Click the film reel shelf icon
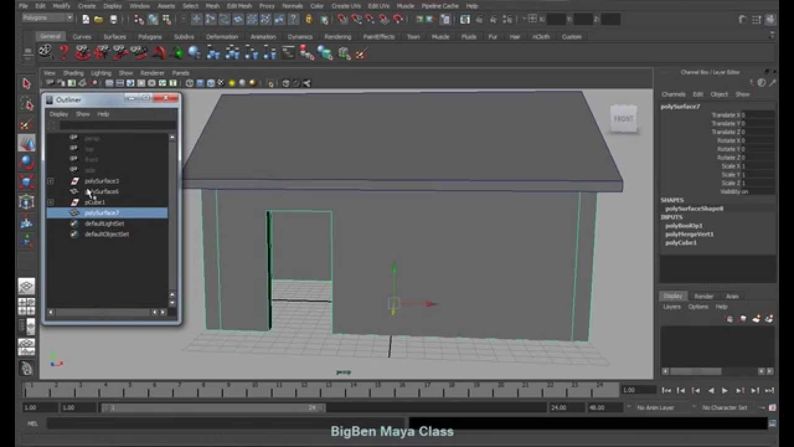Viewport: 794px width, 447px height. pyautogui.click(x=45, y=53)
